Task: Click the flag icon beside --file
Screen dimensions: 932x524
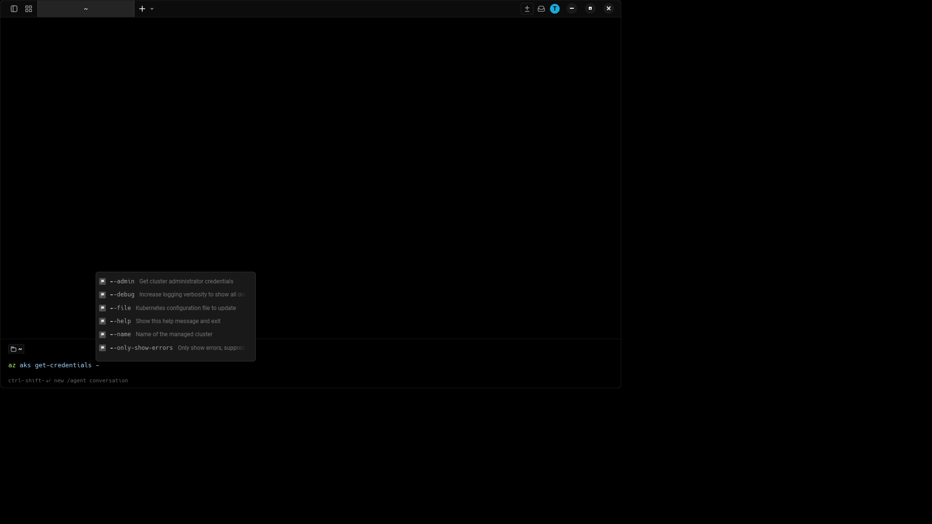Action: tap(102, 308)
